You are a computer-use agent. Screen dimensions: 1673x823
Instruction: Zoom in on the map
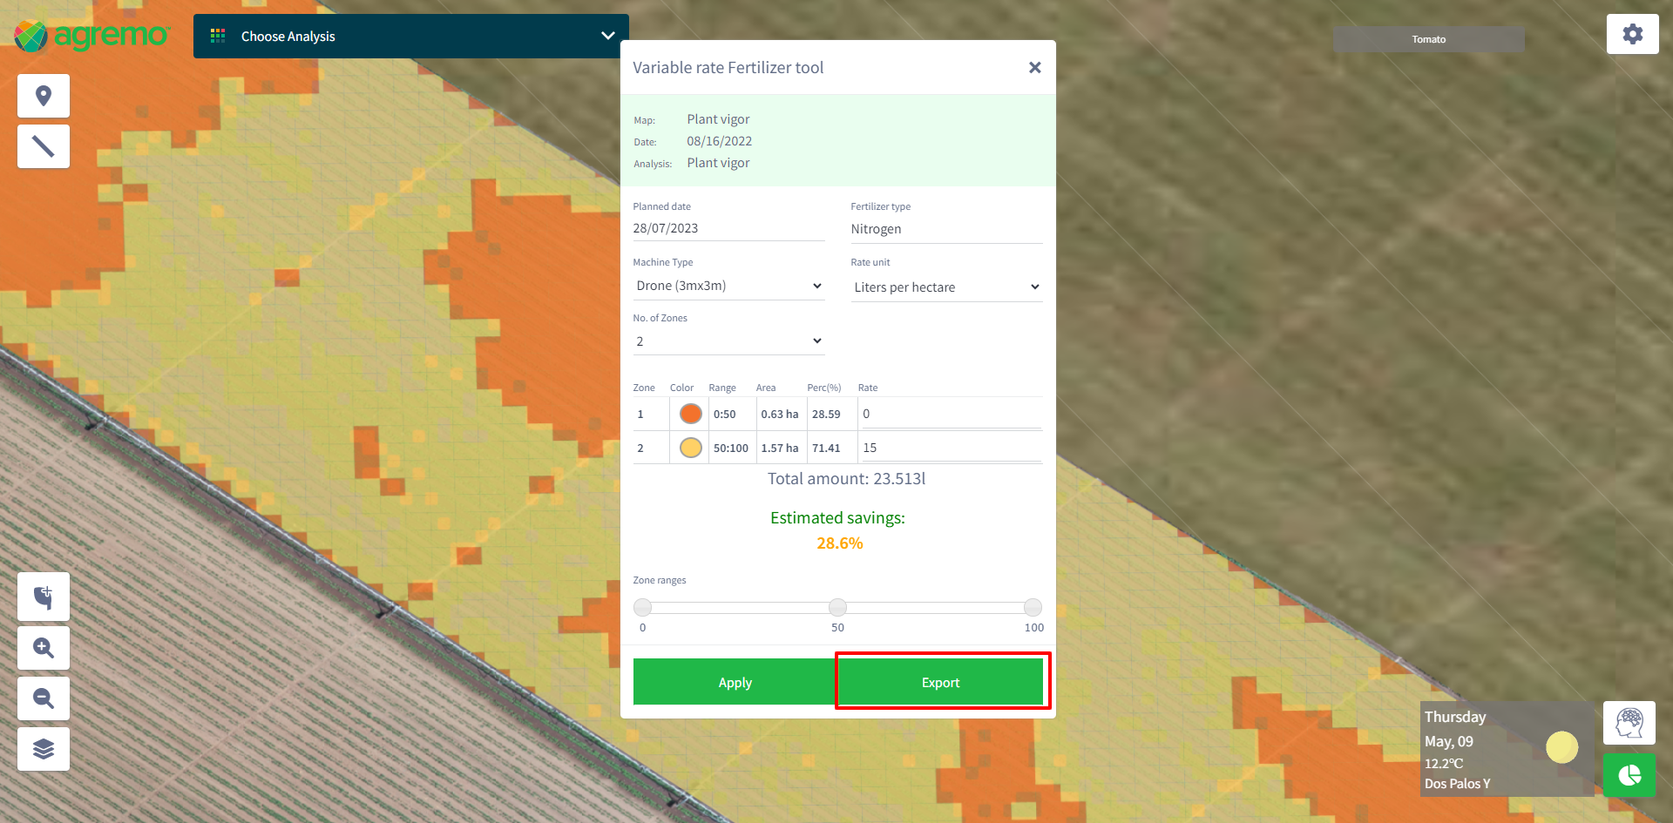(44, 648)
